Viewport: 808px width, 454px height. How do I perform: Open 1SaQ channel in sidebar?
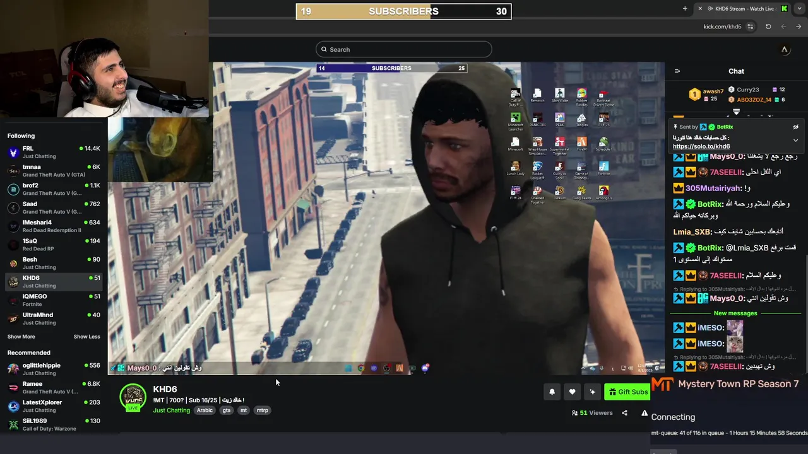click(x=54, y=245)
